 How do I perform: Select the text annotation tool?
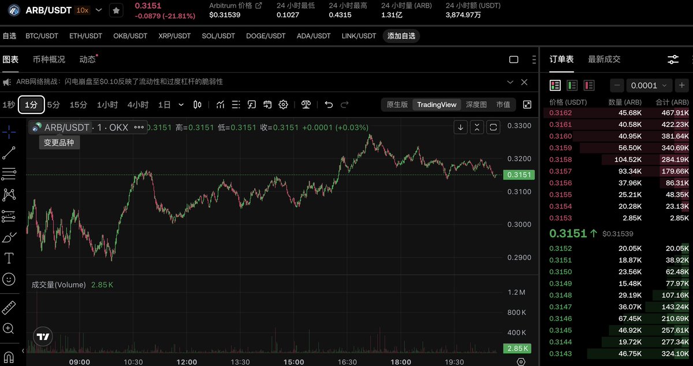tap(9, 258)
